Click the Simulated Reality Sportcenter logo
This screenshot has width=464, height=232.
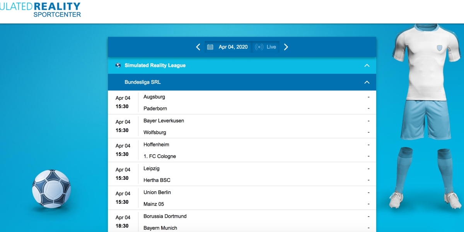pyautogui.click(x=41, y=10)
